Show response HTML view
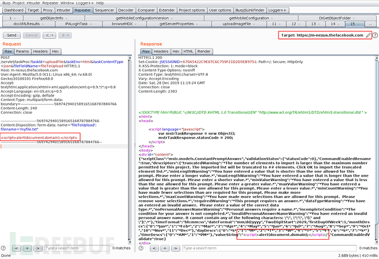 coord(188,51)
